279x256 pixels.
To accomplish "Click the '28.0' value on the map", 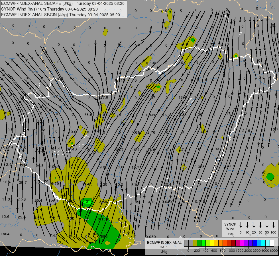I will 119,167.
